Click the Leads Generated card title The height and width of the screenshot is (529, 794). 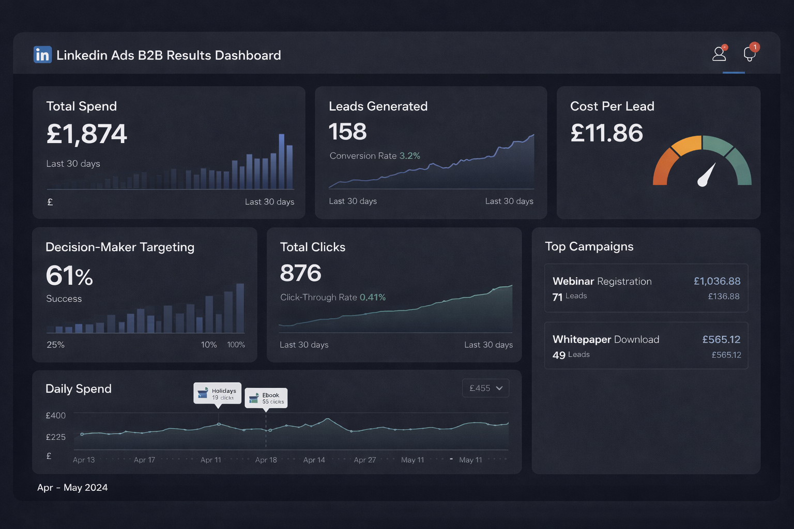pos(378,106)
